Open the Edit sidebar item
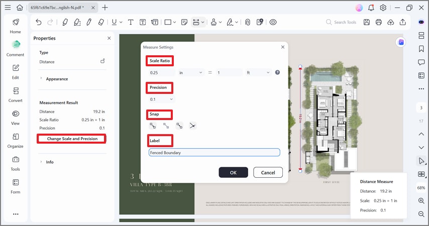The height and width of the screenshot is (226, 429). coord(16,72)
